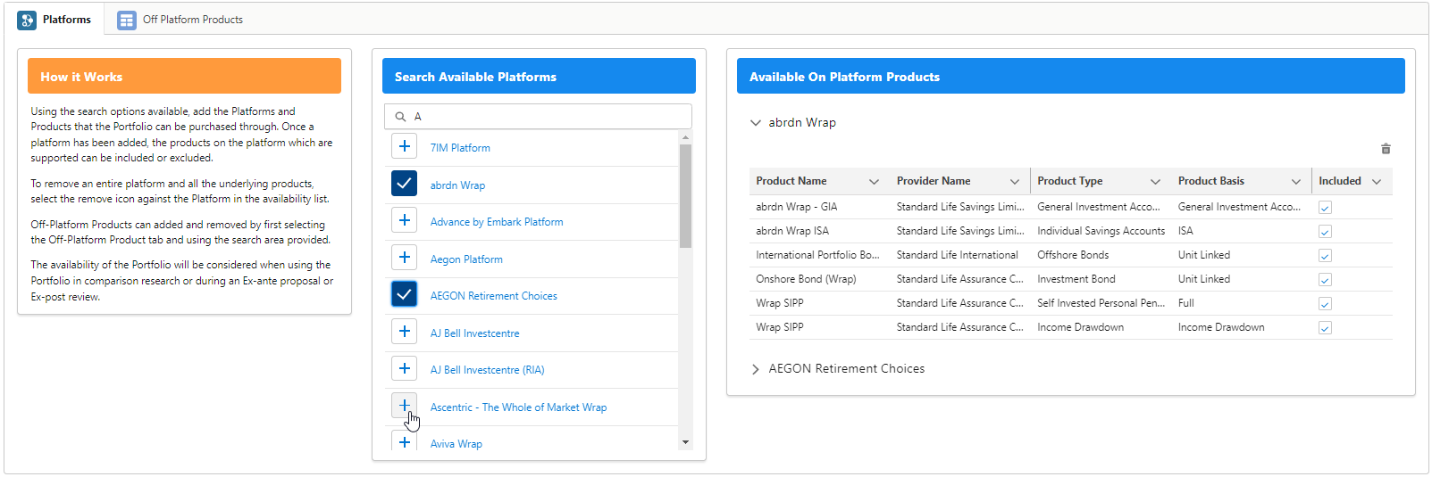This screenshot has height=477, width=1432.
Task: Add Aegon Platform using its plus icon
Action: 405,259
